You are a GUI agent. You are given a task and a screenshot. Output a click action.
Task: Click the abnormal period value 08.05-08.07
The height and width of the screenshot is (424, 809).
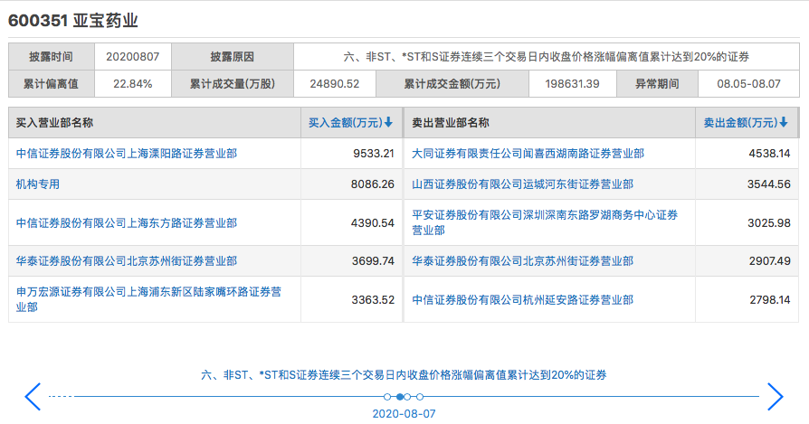pos(748,84)
